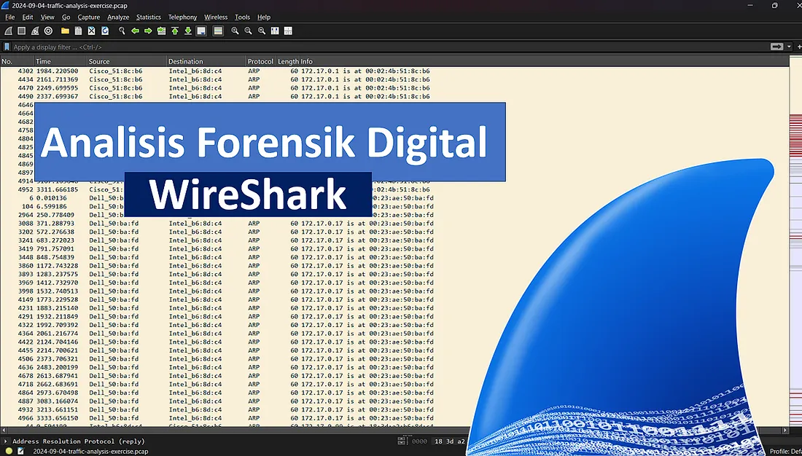Click scroll-left arrow of horizontal scrollbar
Image resolution: width=802 pixels, height=456 pixels.
coord(4,431)
